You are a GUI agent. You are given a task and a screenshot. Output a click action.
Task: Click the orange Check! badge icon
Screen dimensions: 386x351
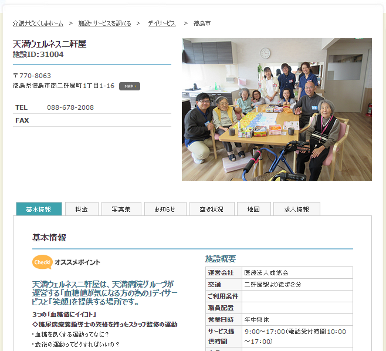coord(42,262)
